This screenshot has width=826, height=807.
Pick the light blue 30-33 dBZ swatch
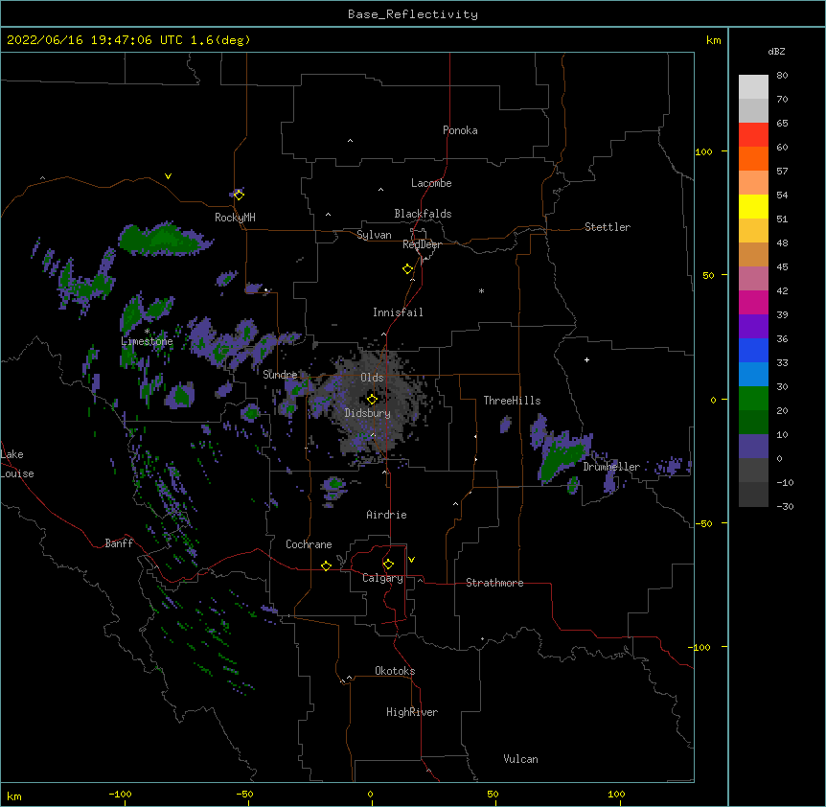tap(753, 375)
